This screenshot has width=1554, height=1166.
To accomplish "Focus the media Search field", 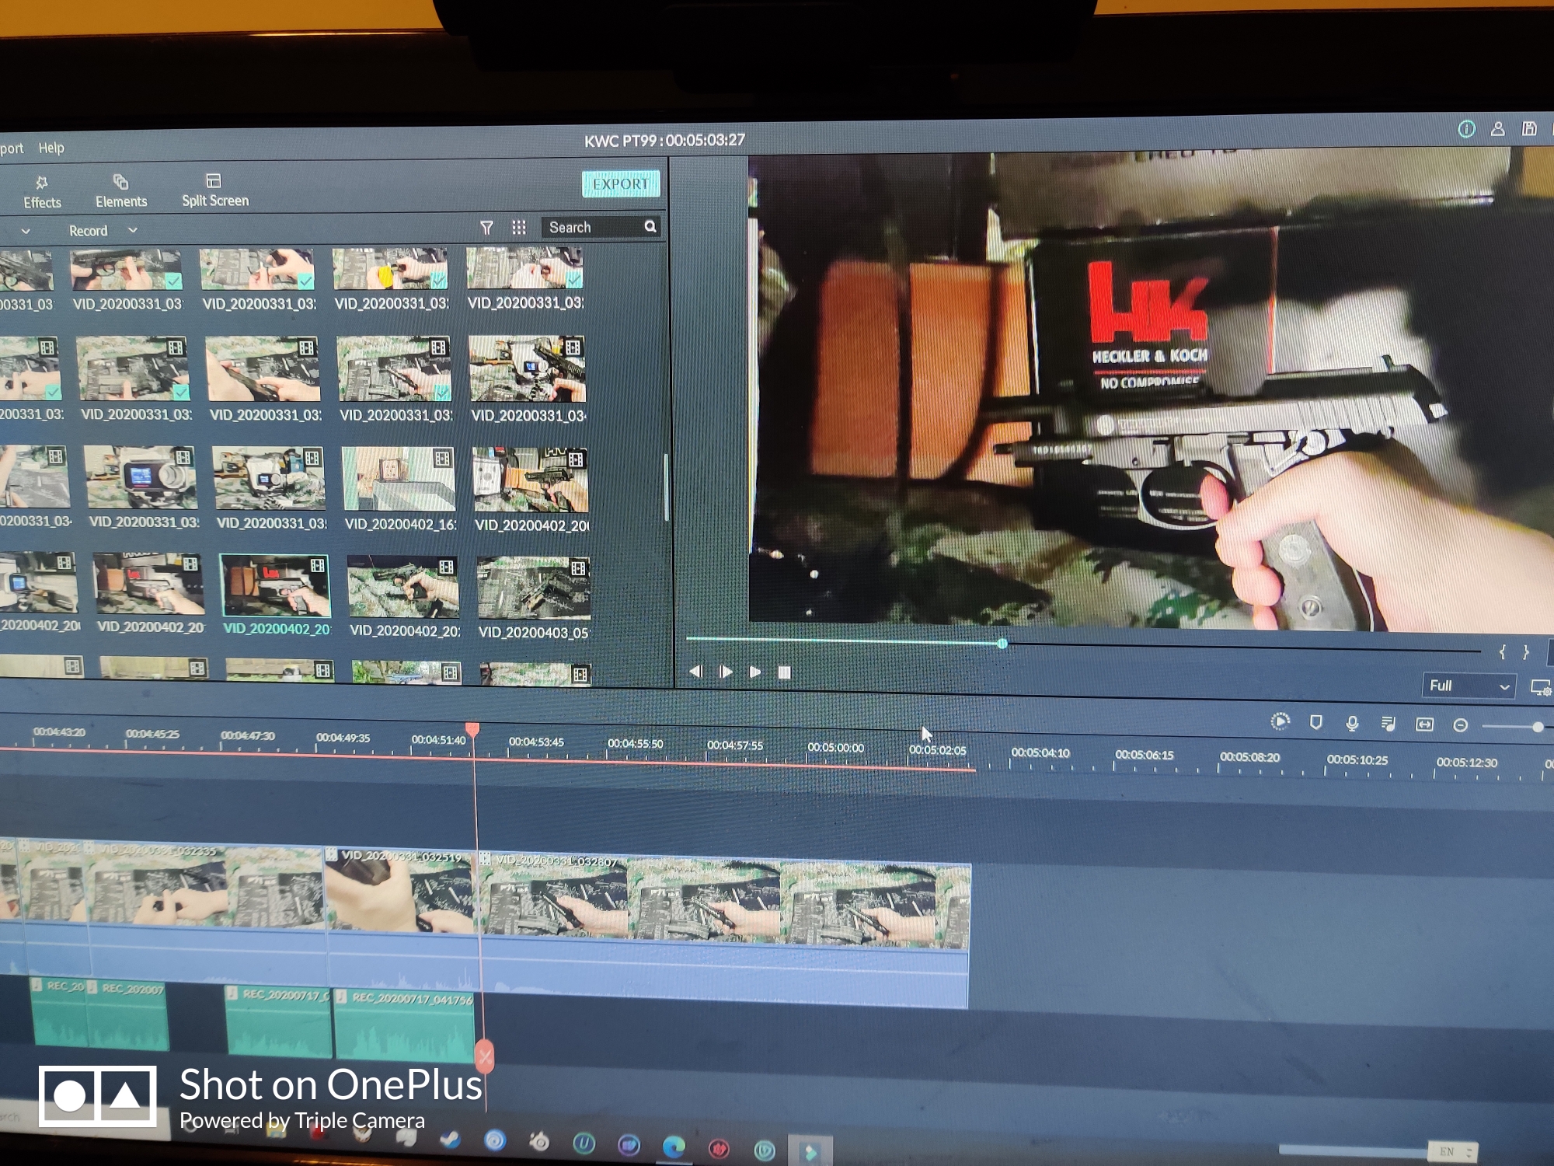I will click(602, 227).
